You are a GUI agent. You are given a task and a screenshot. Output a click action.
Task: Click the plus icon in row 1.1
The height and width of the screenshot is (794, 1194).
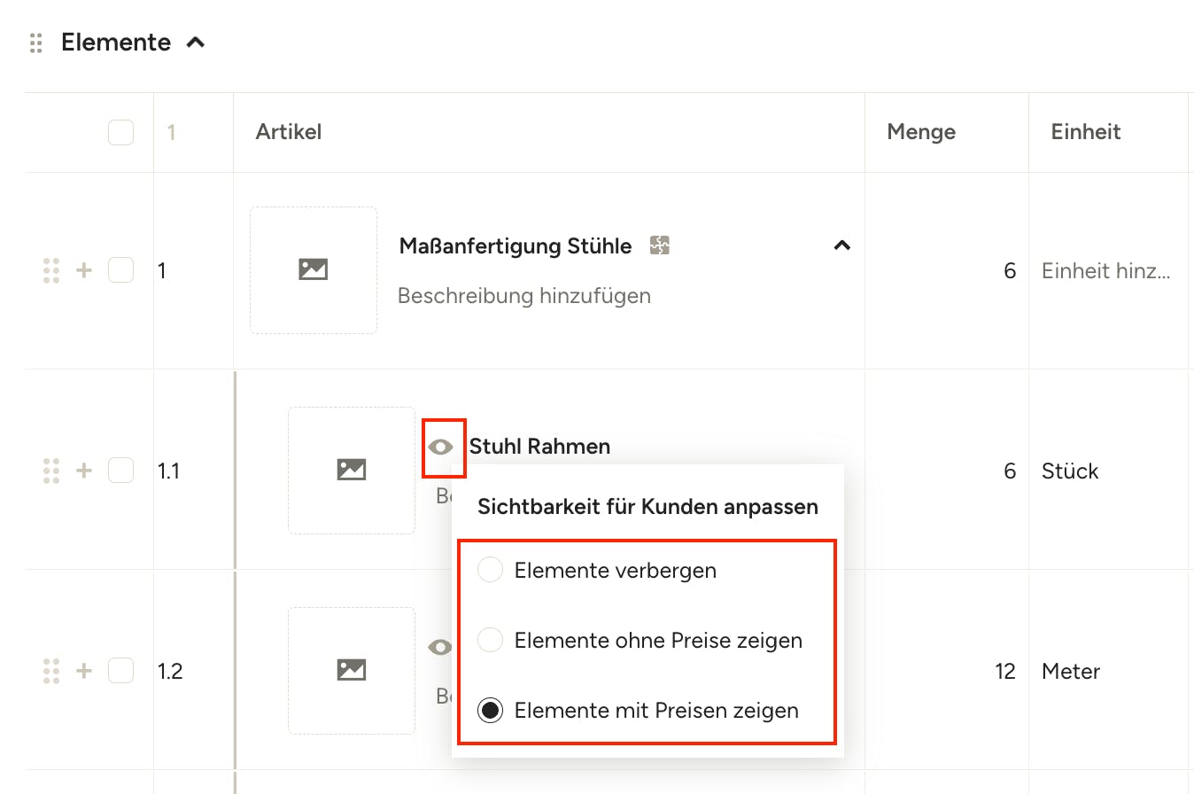(84, 471)
